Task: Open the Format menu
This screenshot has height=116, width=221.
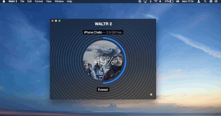Action: 39,1
